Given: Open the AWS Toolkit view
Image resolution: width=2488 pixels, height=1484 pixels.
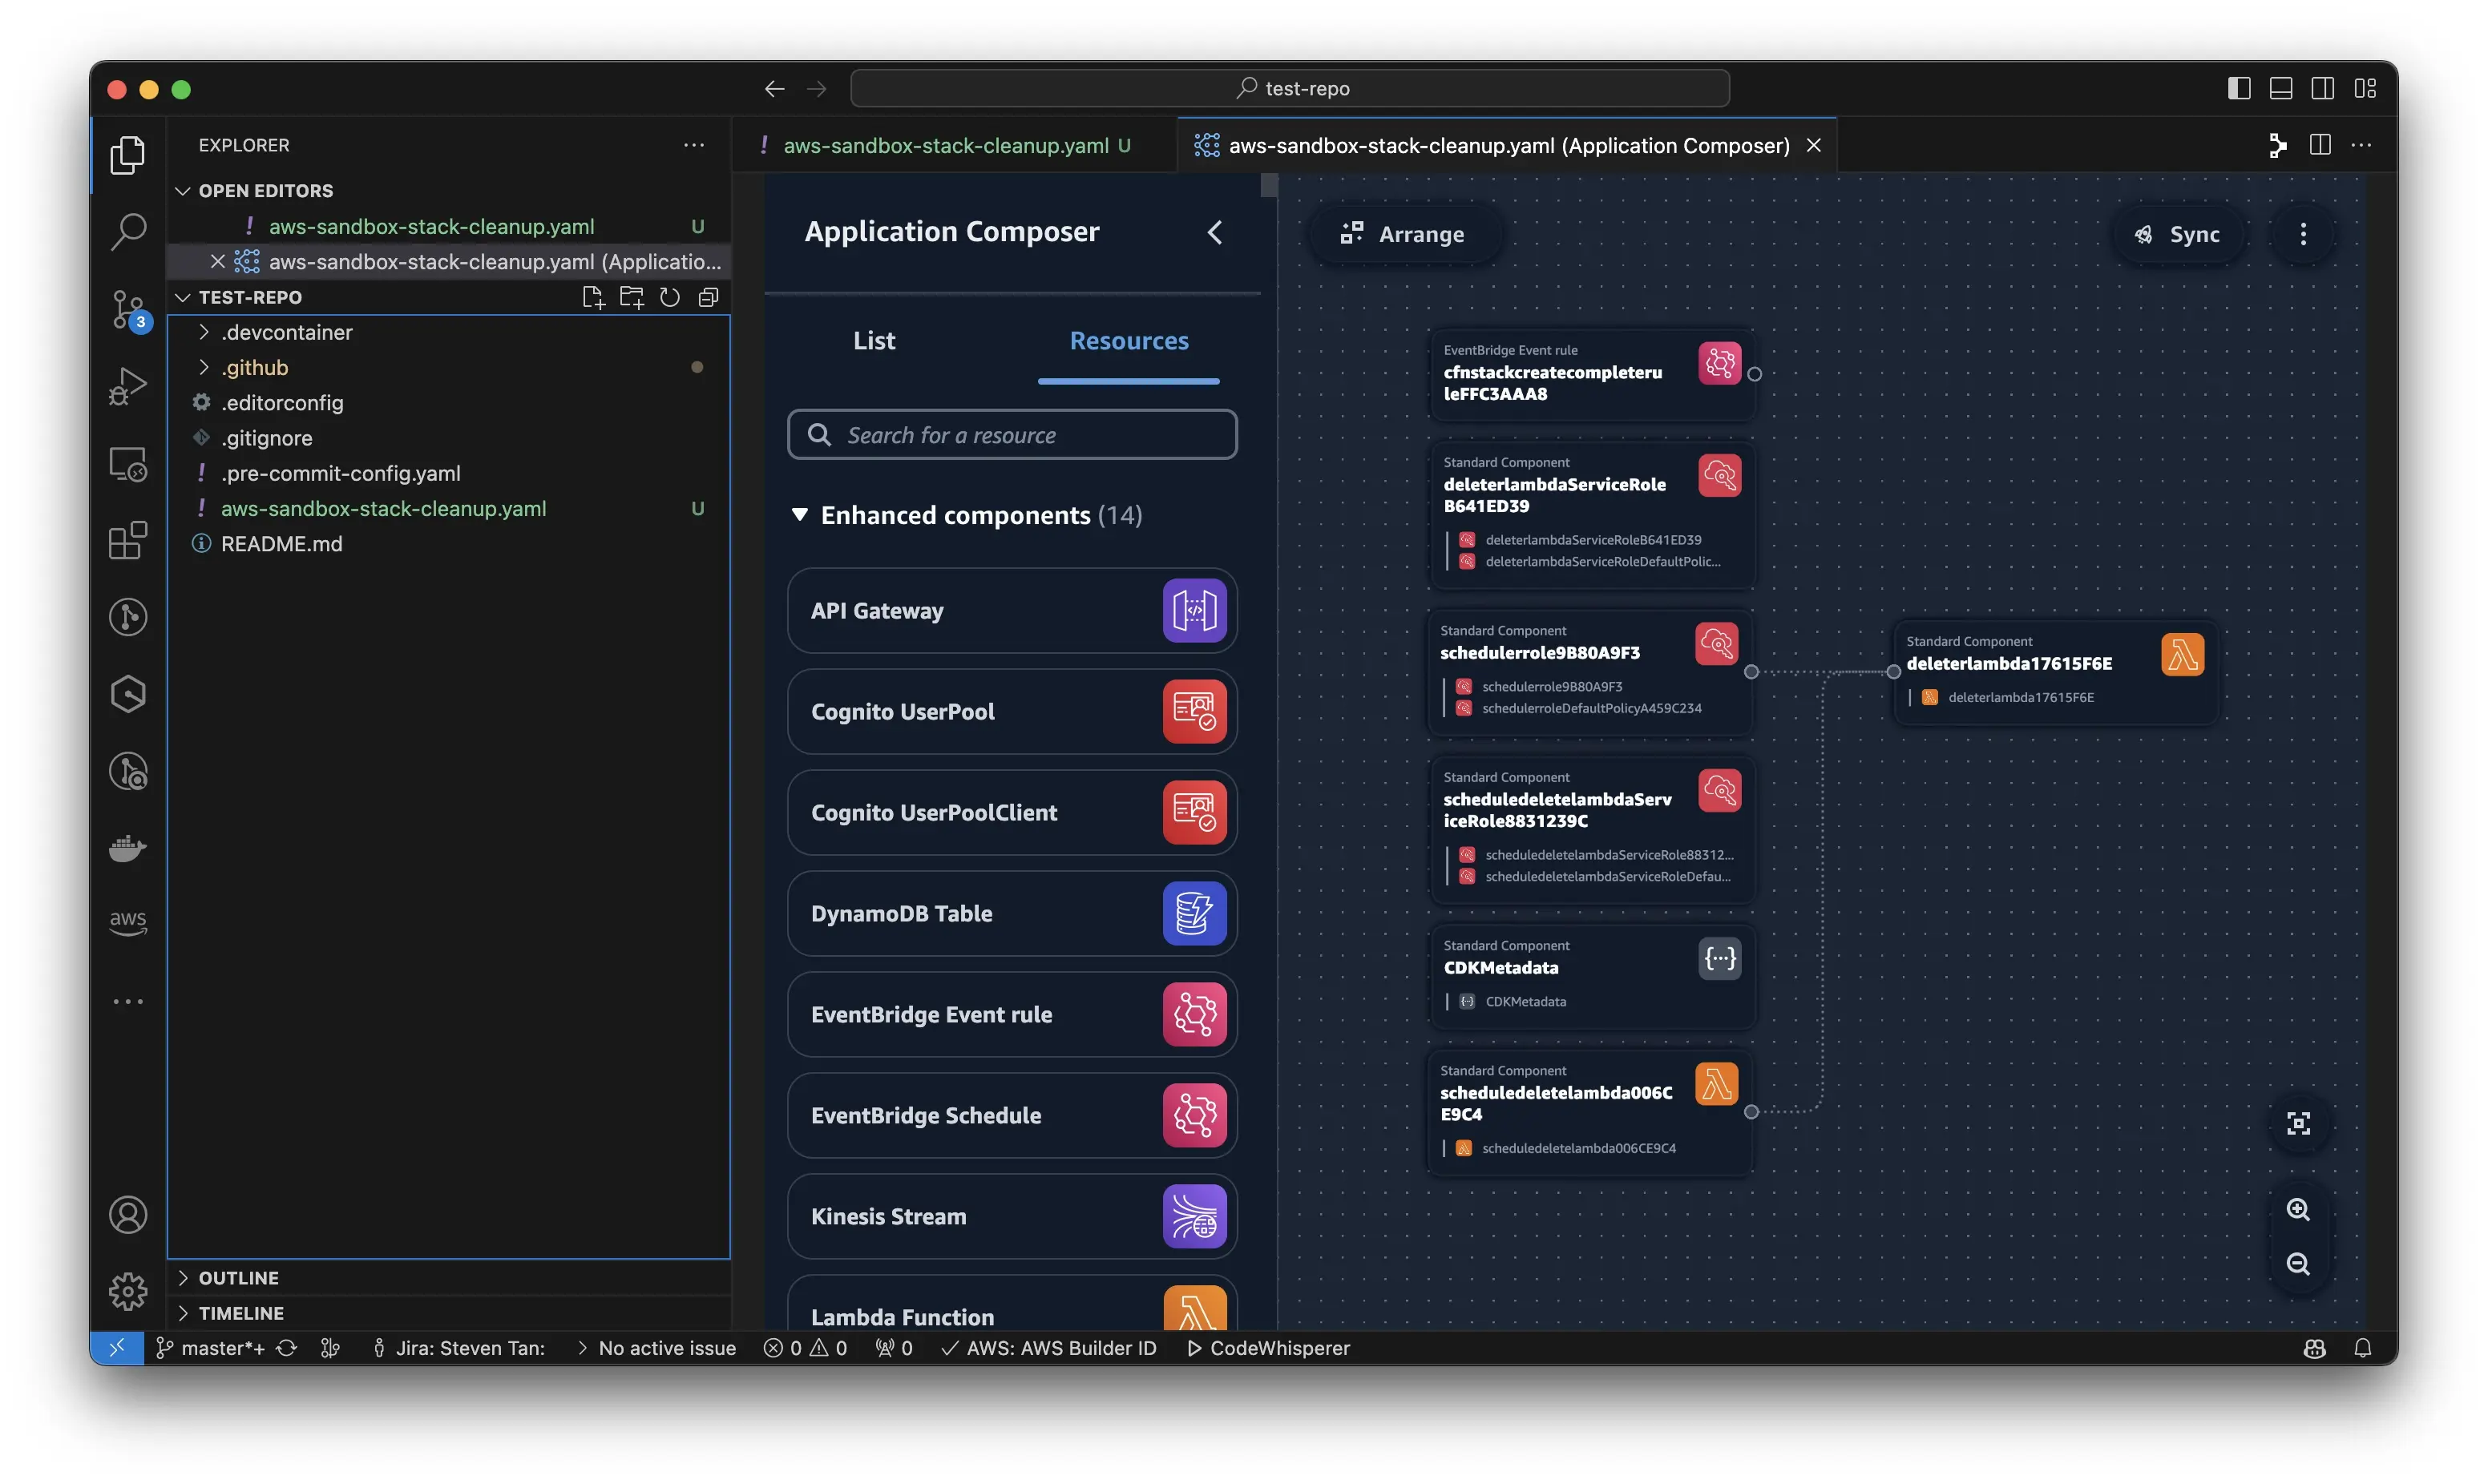Looking at the screenshot, I should [128, 921].
